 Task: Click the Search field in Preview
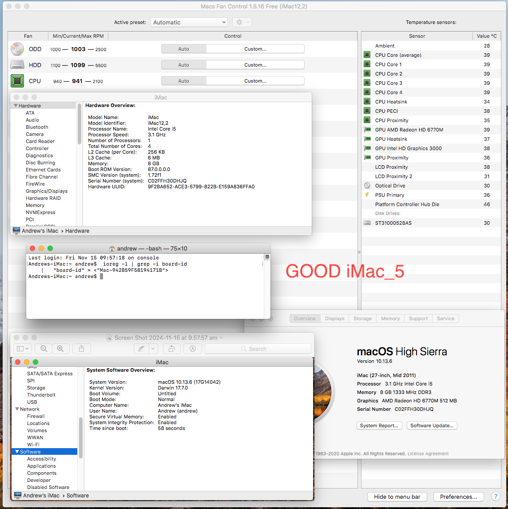[x=258, y=349]
